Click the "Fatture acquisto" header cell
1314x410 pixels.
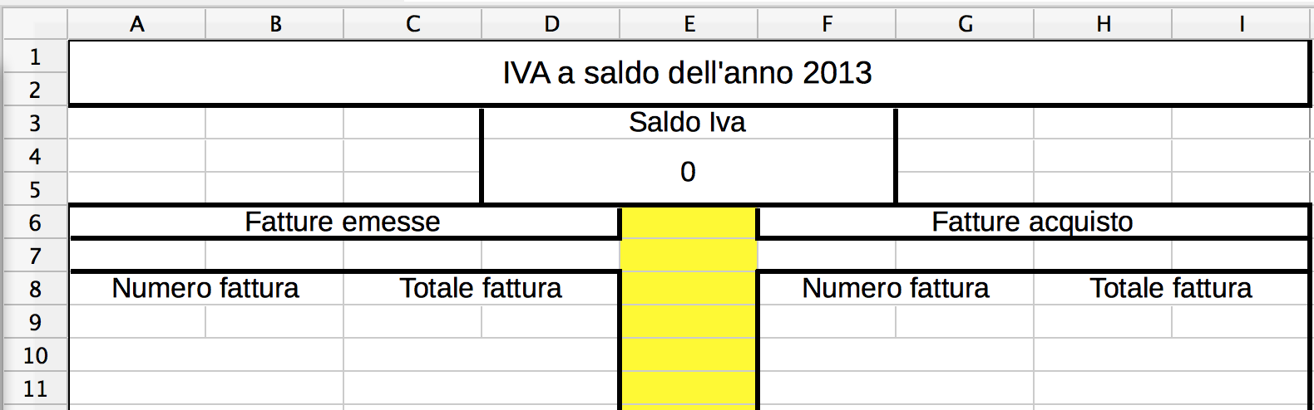point(1032,222)
